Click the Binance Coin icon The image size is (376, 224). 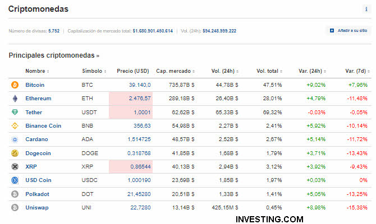point(14,126)
